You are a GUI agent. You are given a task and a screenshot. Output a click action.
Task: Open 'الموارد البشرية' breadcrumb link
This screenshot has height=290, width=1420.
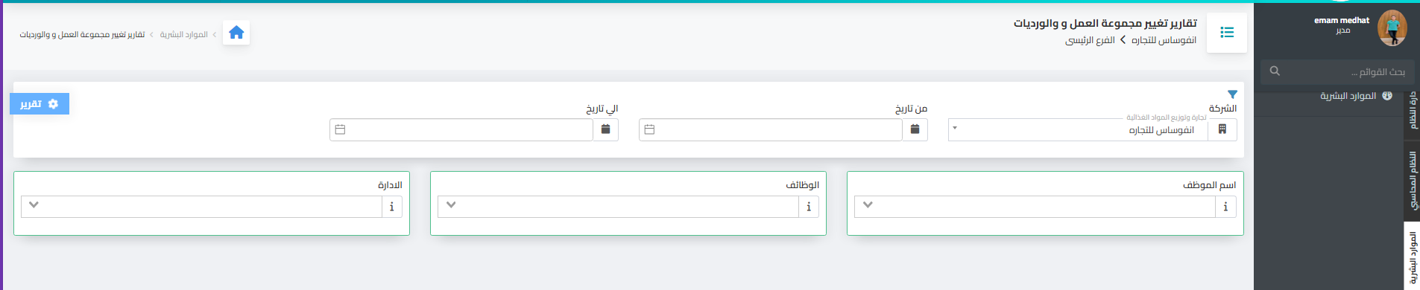click(x=183, y=34)
